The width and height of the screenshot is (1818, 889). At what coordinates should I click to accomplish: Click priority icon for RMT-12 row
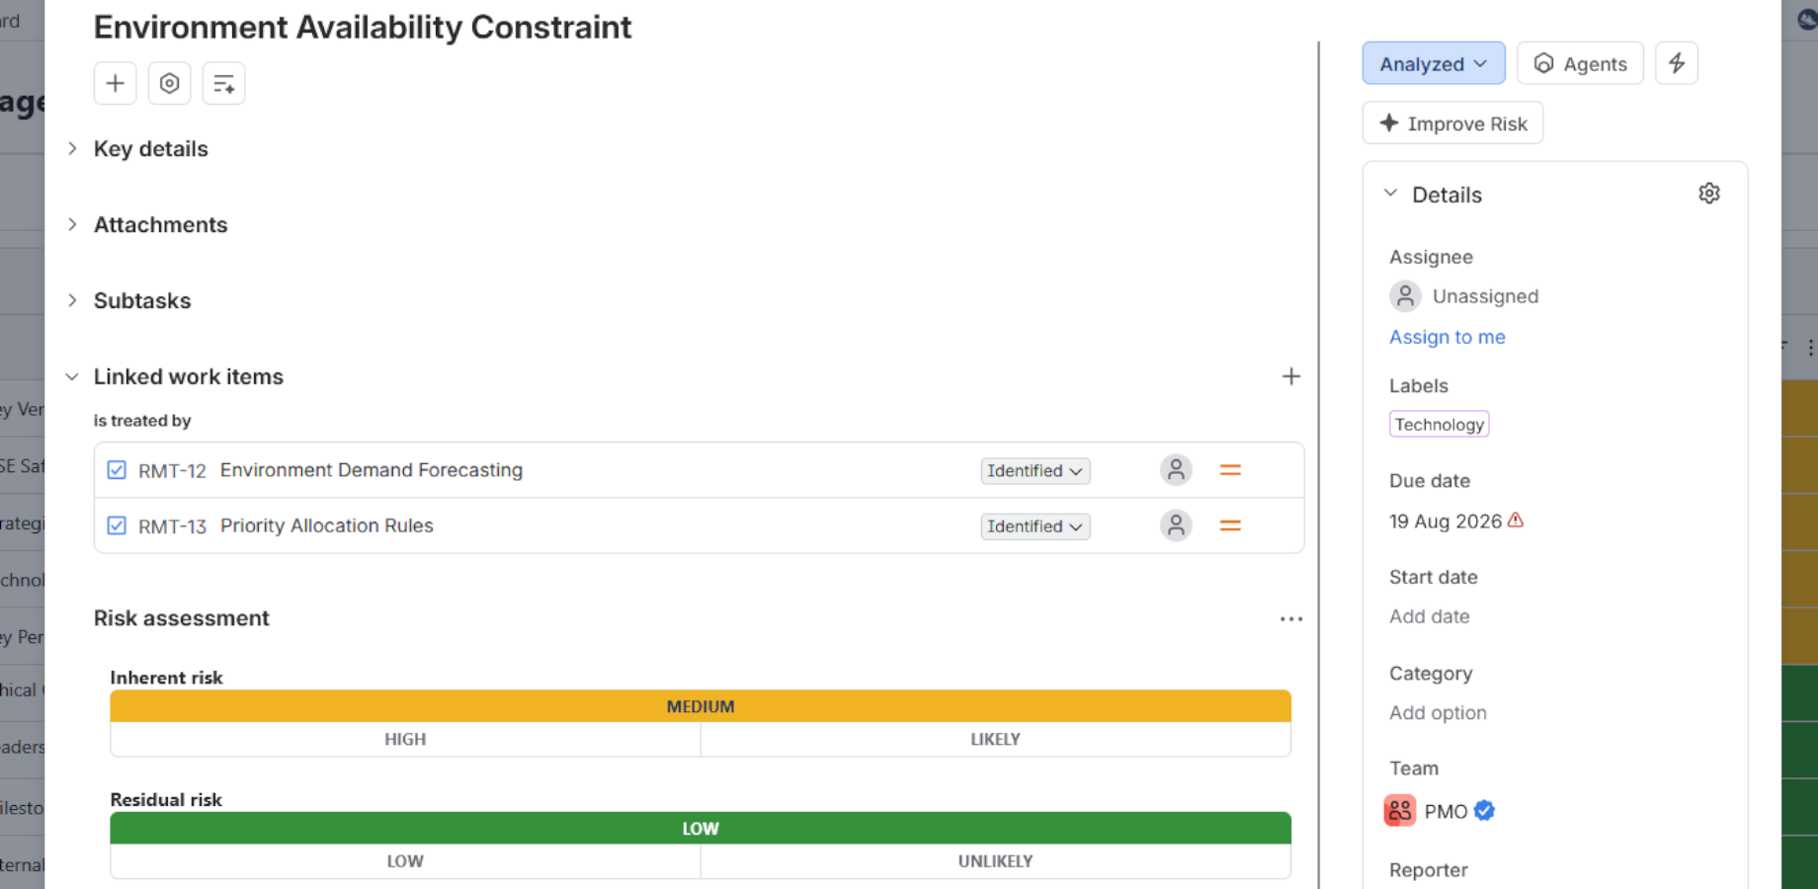(x=1230, y=470)
